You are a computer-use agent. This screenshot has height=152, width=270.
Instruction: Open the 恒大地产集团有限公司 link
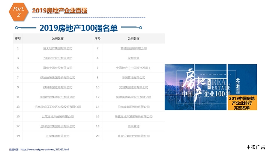(58, 48)
